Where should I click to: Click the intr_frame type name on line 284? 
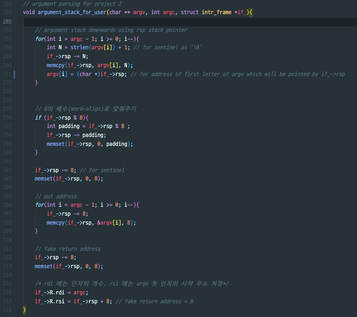(217, 12)
